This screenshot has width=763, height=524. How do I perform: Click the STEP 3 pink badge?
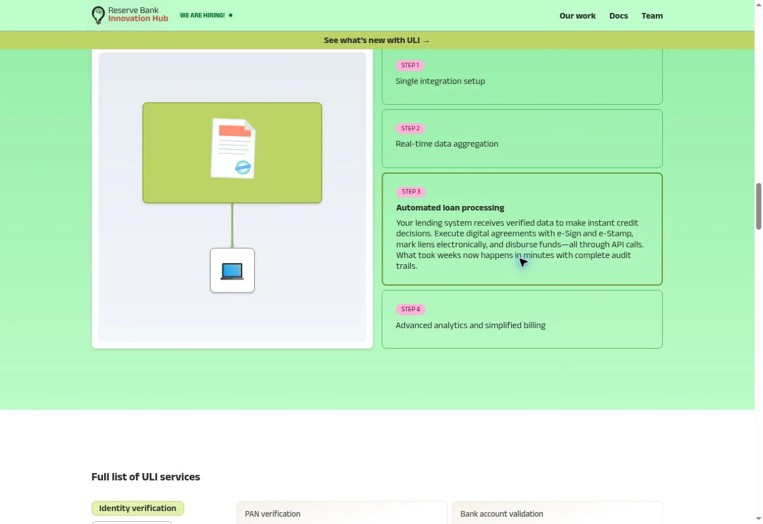(411, 192)
